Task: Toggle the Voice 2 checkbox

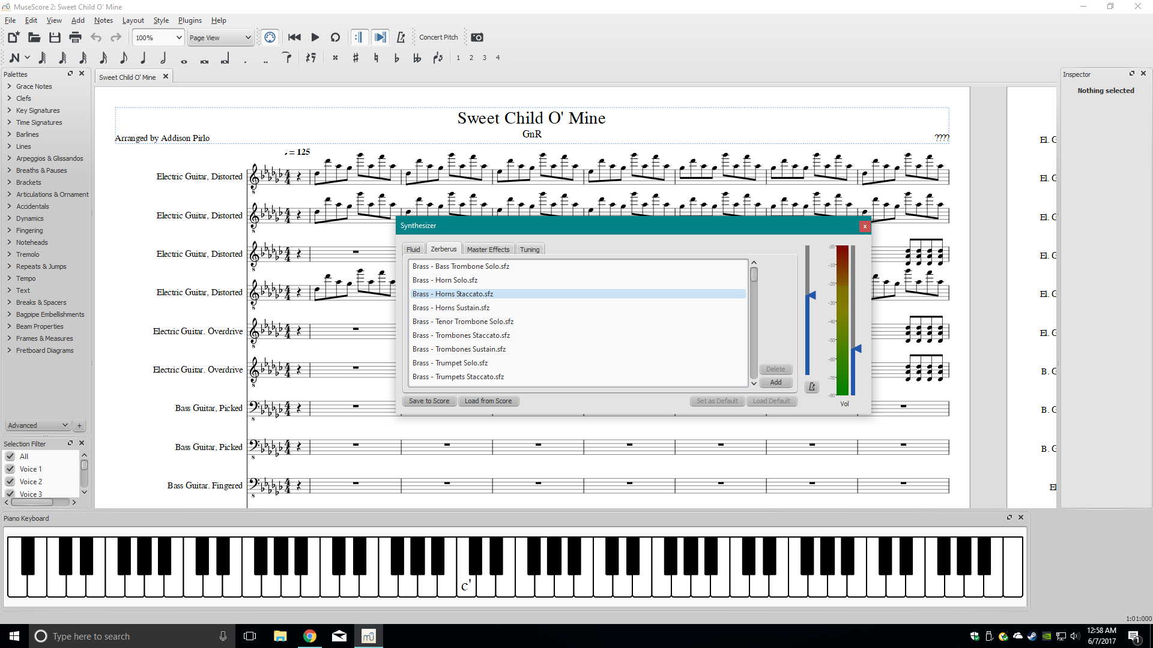Action: (x=10, y=482)
